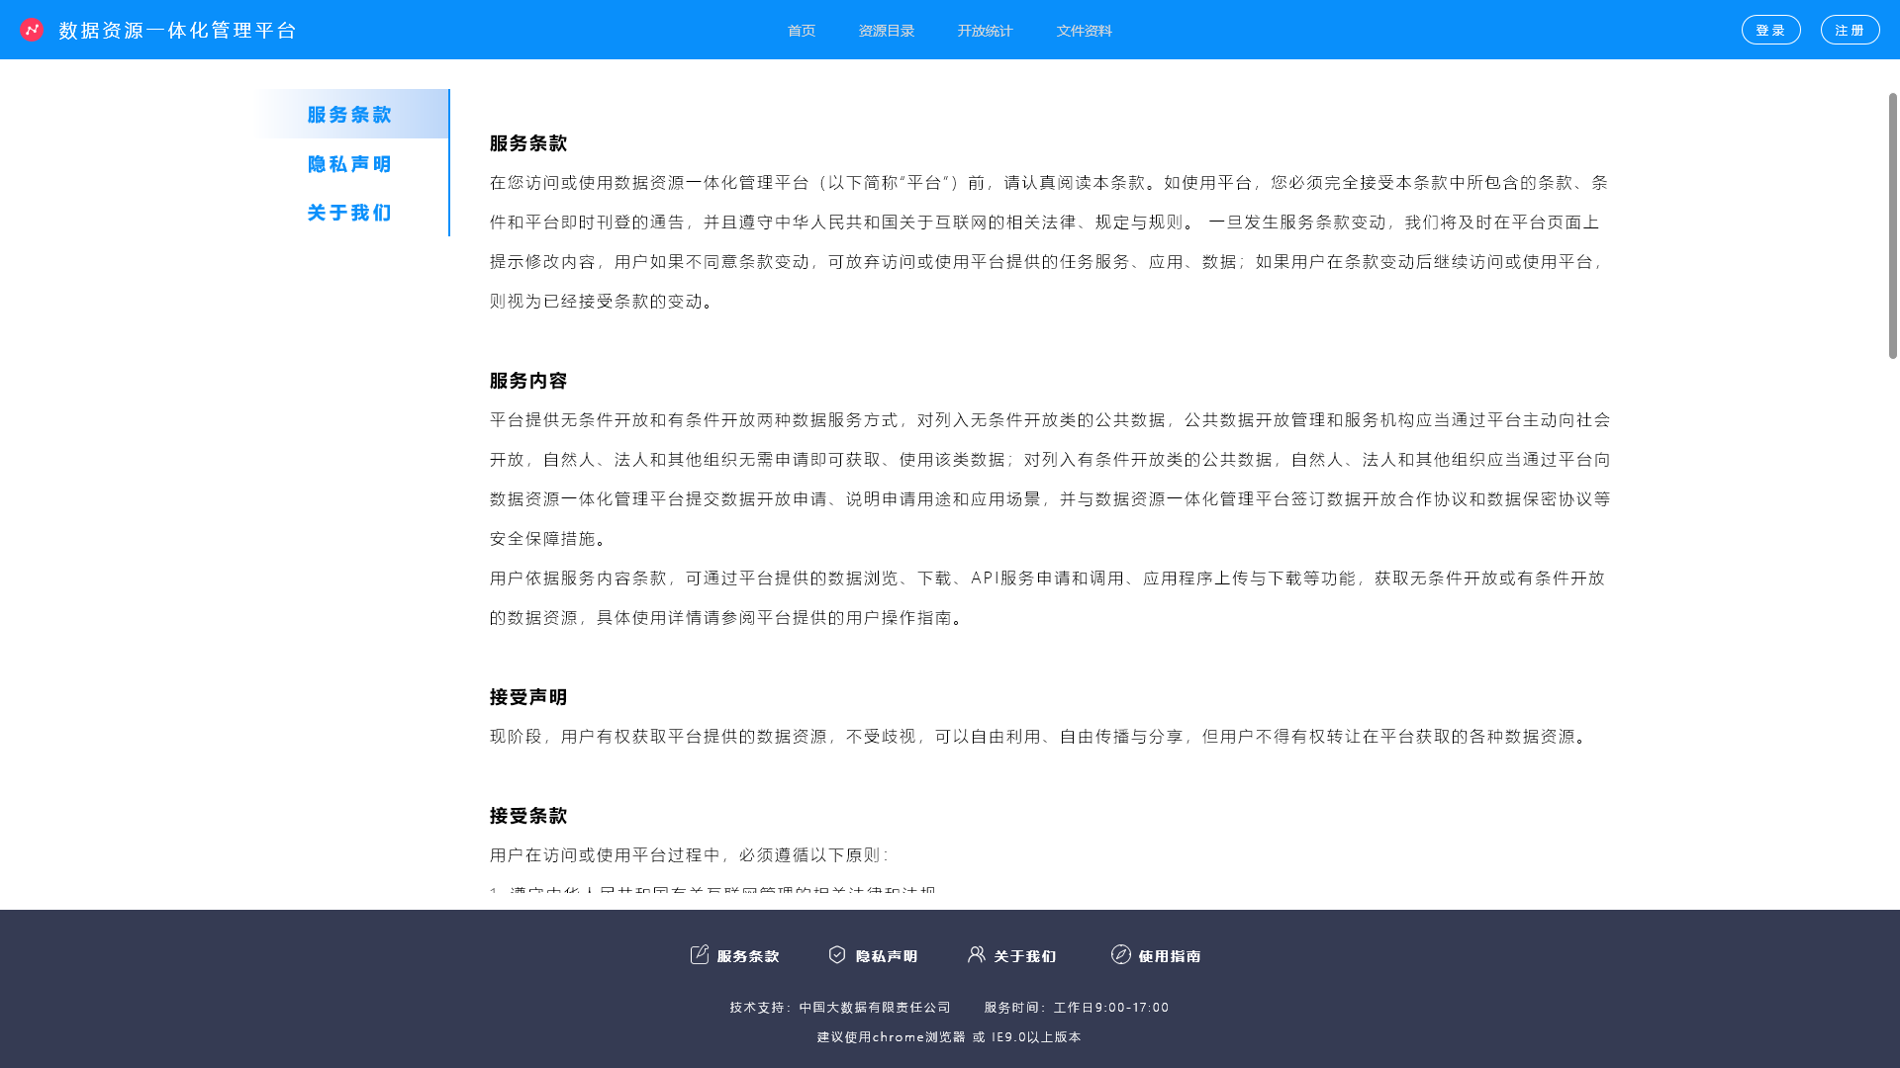1900x1068 pixels.
Task: Click the 数据资源一体化管理平台 title text
Action: 177,31
